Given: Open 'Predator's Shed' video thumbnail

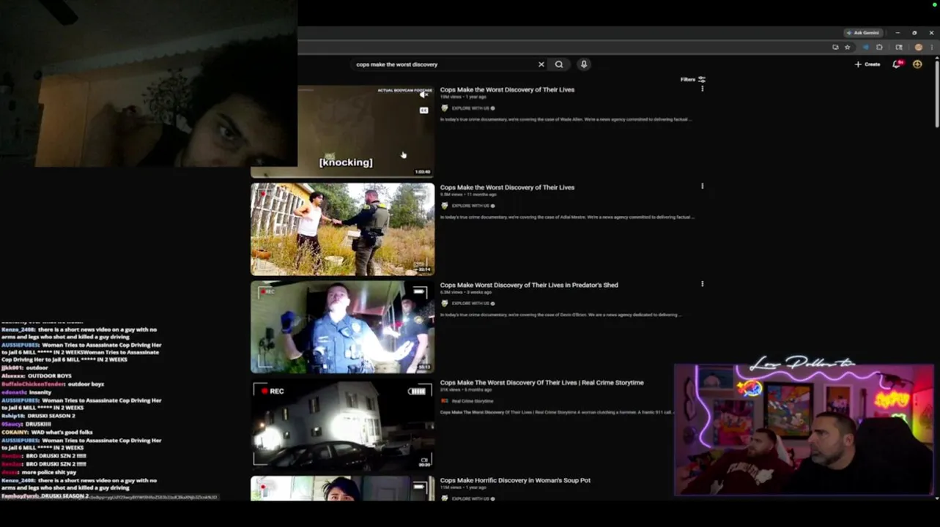Looking at the screenshot, I should (x=342, y=327).
